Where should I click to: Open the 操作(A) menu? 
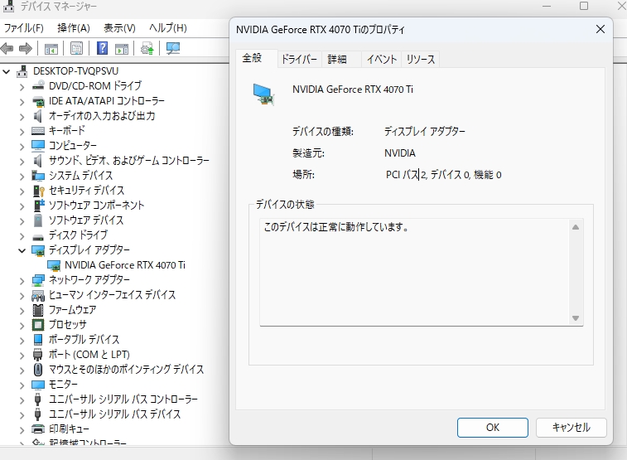[74, 28]
